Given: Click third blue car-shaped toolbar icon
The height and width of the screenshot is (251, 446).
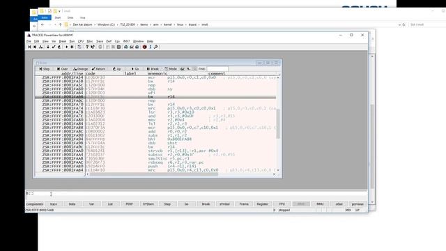Looking at the screenshot, I should [137, 47].
